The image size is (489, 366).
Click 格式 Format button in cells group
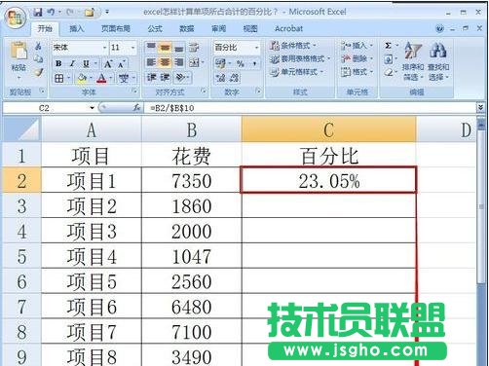(357, 72)
